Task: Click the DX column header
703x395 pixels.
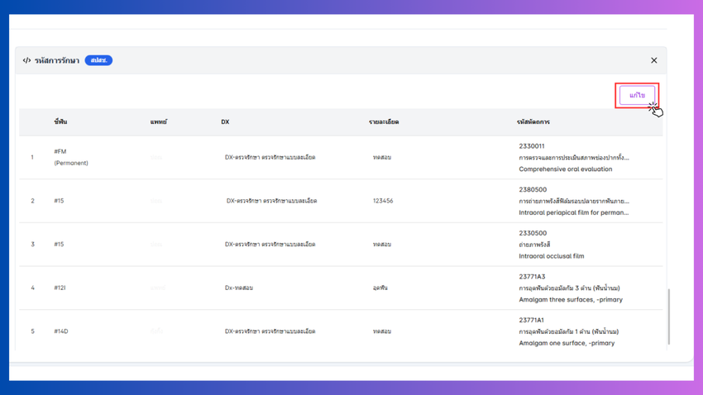Action: [x=225, y=121]
